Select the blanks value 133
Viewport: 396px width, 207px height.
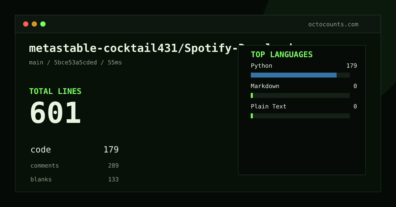pyautogui.click(x=114, y=179)
